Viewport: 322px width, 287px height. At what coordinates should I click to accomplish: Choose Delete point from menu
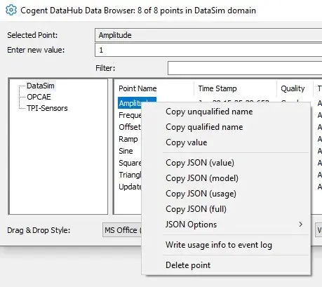pyautogui.click(x=188, y=265)
